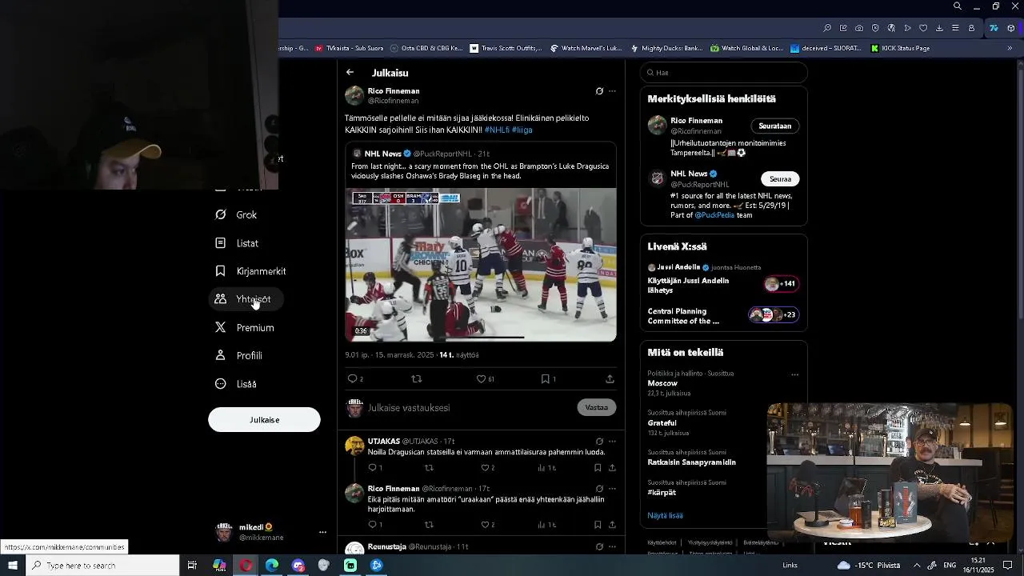Screen dimensions: 1024x576
Task: Like Rico Finneman's reply about amatööri
Action: pyautogui.click(x=486, y=525)
